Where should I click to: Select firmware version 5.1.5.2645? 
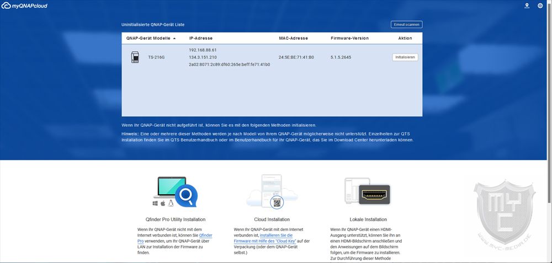(x=341, y=57)
